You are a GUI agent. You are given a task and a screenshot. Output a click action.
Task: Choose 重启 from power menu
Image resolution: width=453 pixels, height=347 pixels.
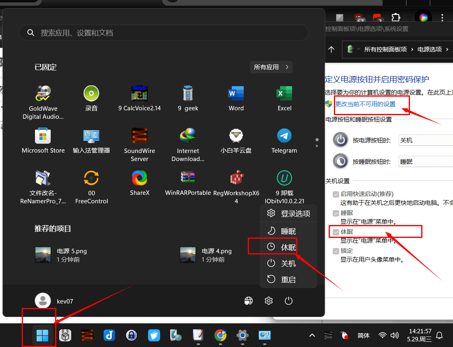point(288,279)
